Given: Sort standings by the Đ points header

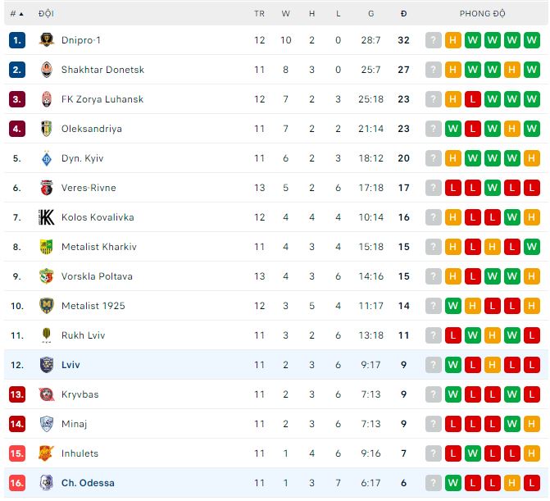Looking at the screenshot, I should point(403,14).
